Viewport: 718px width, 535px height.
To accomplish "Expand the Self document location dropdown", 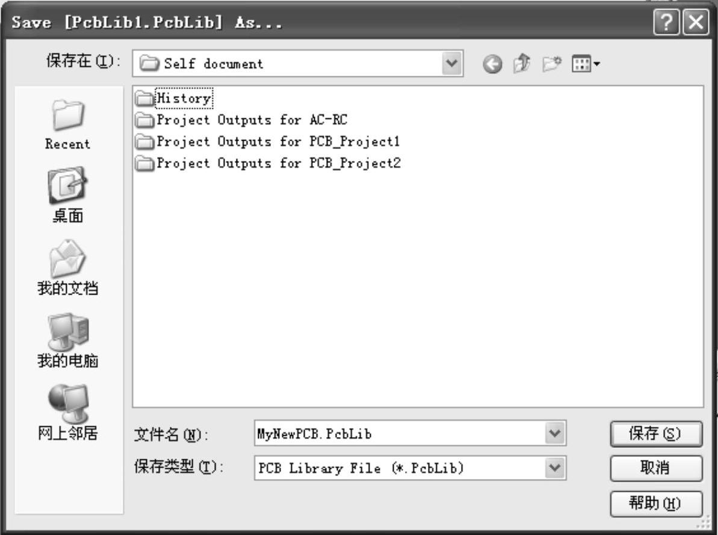I will pos(452,63).
